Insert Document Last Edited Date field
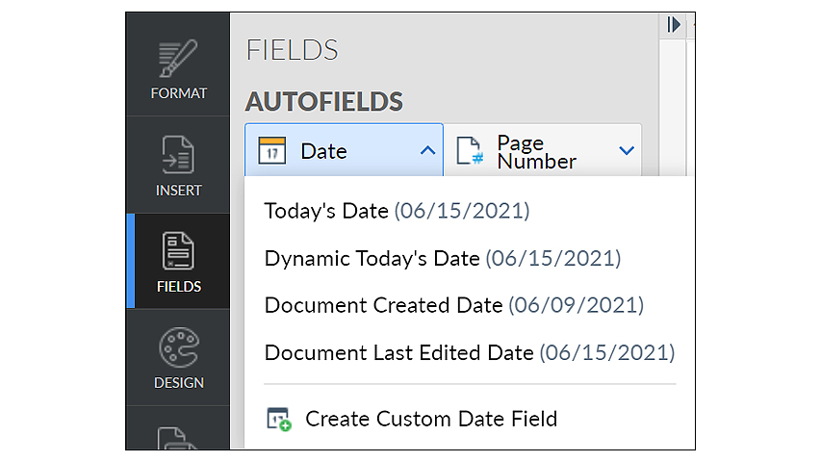Image resolution: width=821 pixels, height=462 pixels. (x=470, y=353)
